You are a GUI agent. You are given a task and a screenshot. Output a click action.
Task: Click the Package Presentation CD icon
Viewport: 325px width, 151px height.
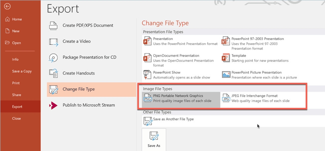(53, 57)
